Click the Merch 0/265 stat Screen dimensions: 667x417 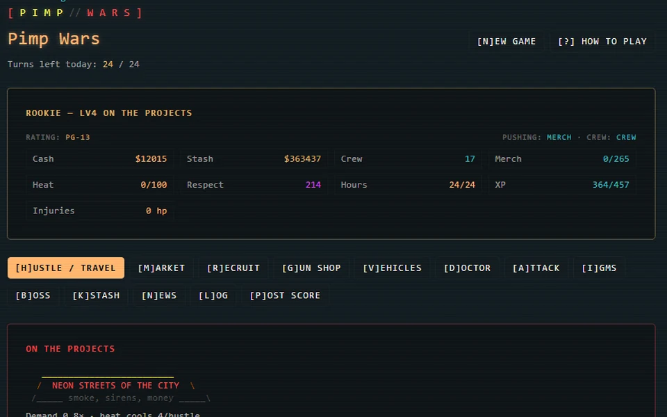pos(562,158)
